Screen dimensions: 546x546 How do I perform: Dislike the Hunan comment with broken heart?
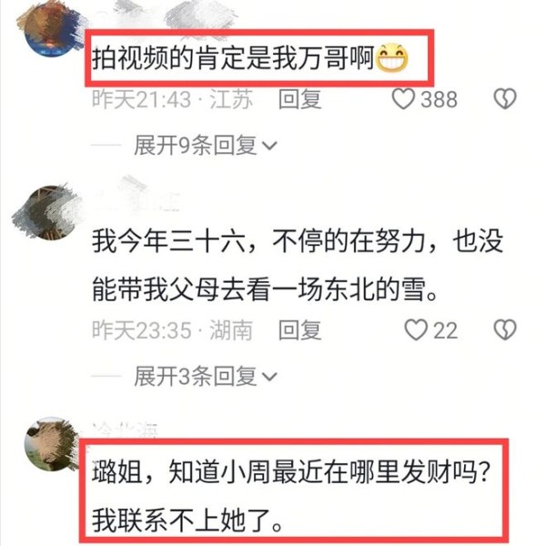[504, 329]
